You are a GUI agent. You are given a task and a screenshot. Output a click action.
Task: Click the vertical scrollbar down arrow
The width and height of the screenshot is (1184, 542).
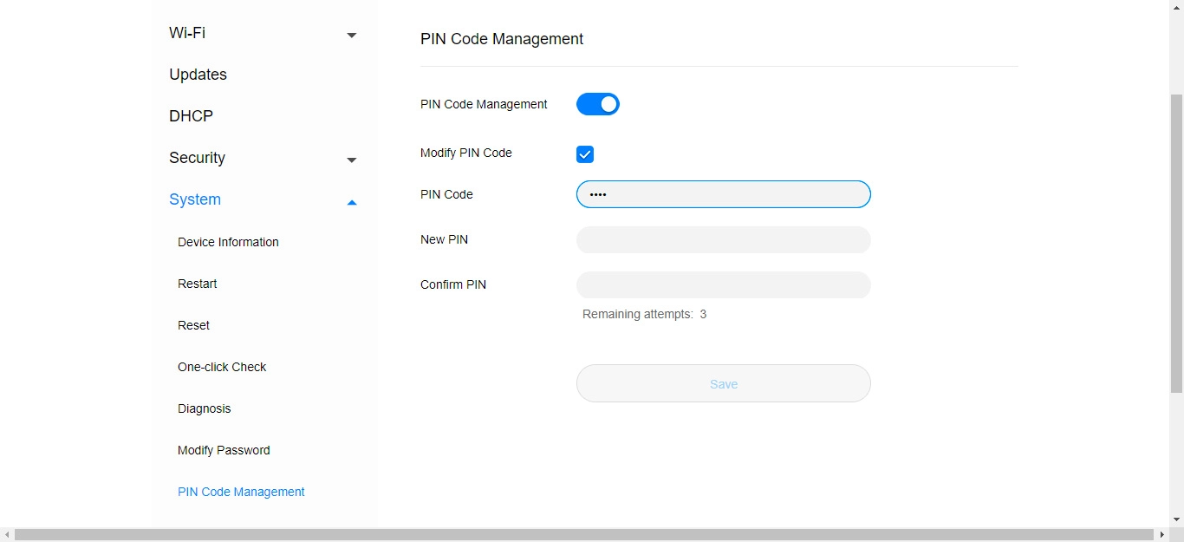point(1176,519)
